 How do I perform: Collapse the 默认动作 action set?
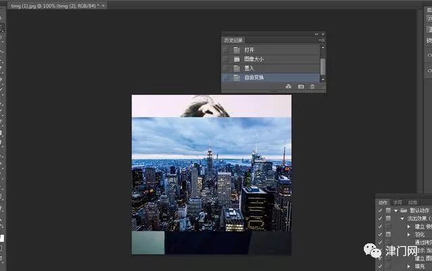coord(396,210)
